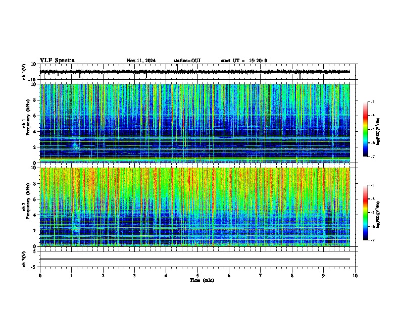The image size is (400, 309).
Task: Click the ch.3 flat voltage line
Action: pyautogui.click(x=195, y=259)
